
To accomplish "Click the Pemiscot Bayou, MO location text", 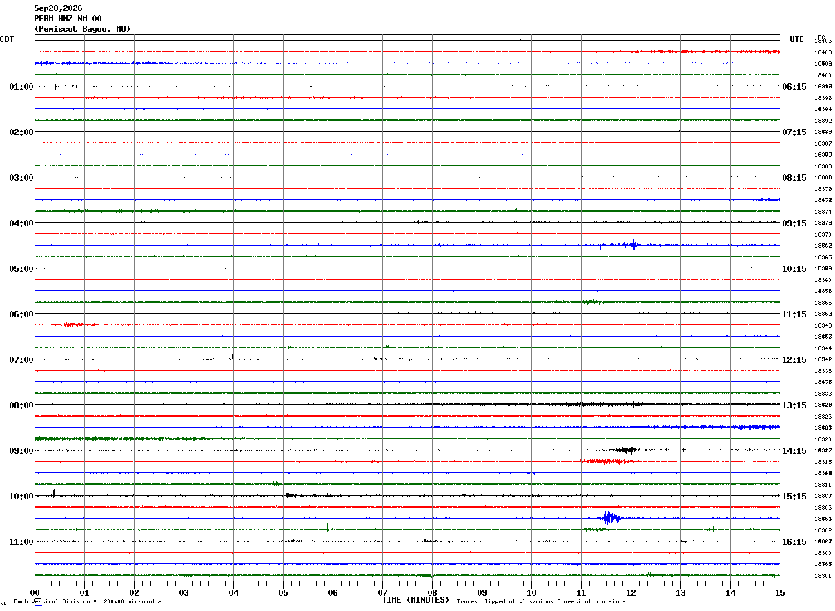I will (82, 29).
